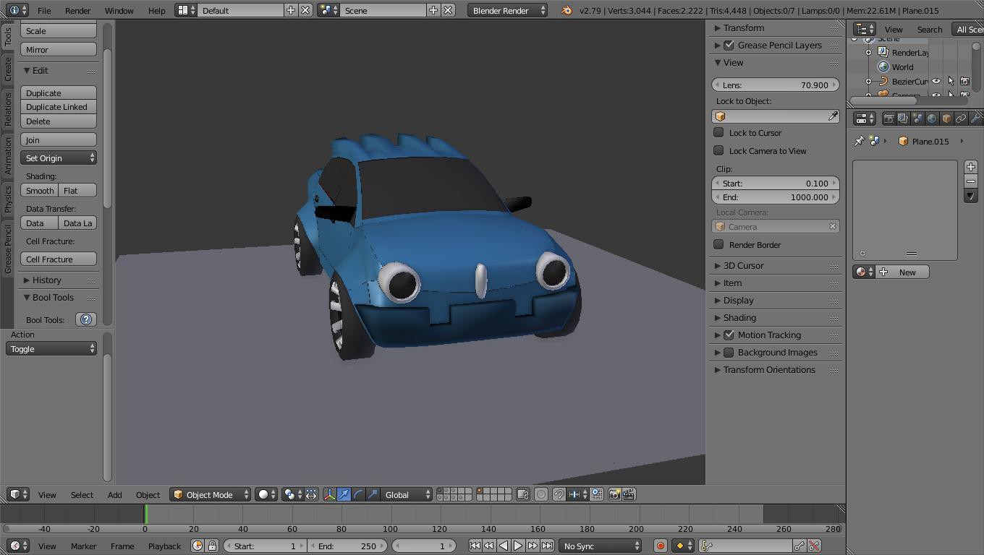The height and width of the screenshot is (555, 984).
Task: Enable Lock Camera to View checkbox
Action: point(718,150)
